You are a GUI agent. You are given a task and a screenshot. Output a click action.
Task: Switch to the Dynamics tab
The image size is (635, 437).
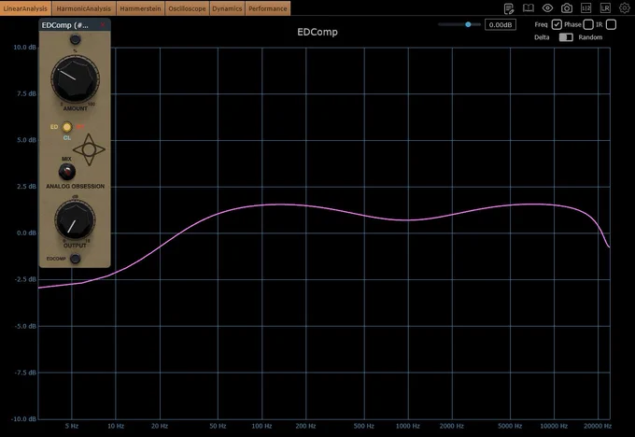227,8
